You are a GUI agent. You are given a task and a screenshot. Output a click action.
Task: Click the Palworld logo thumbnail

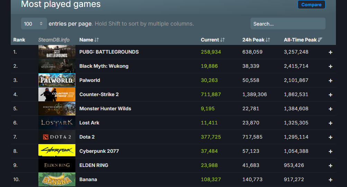[57, 80]
